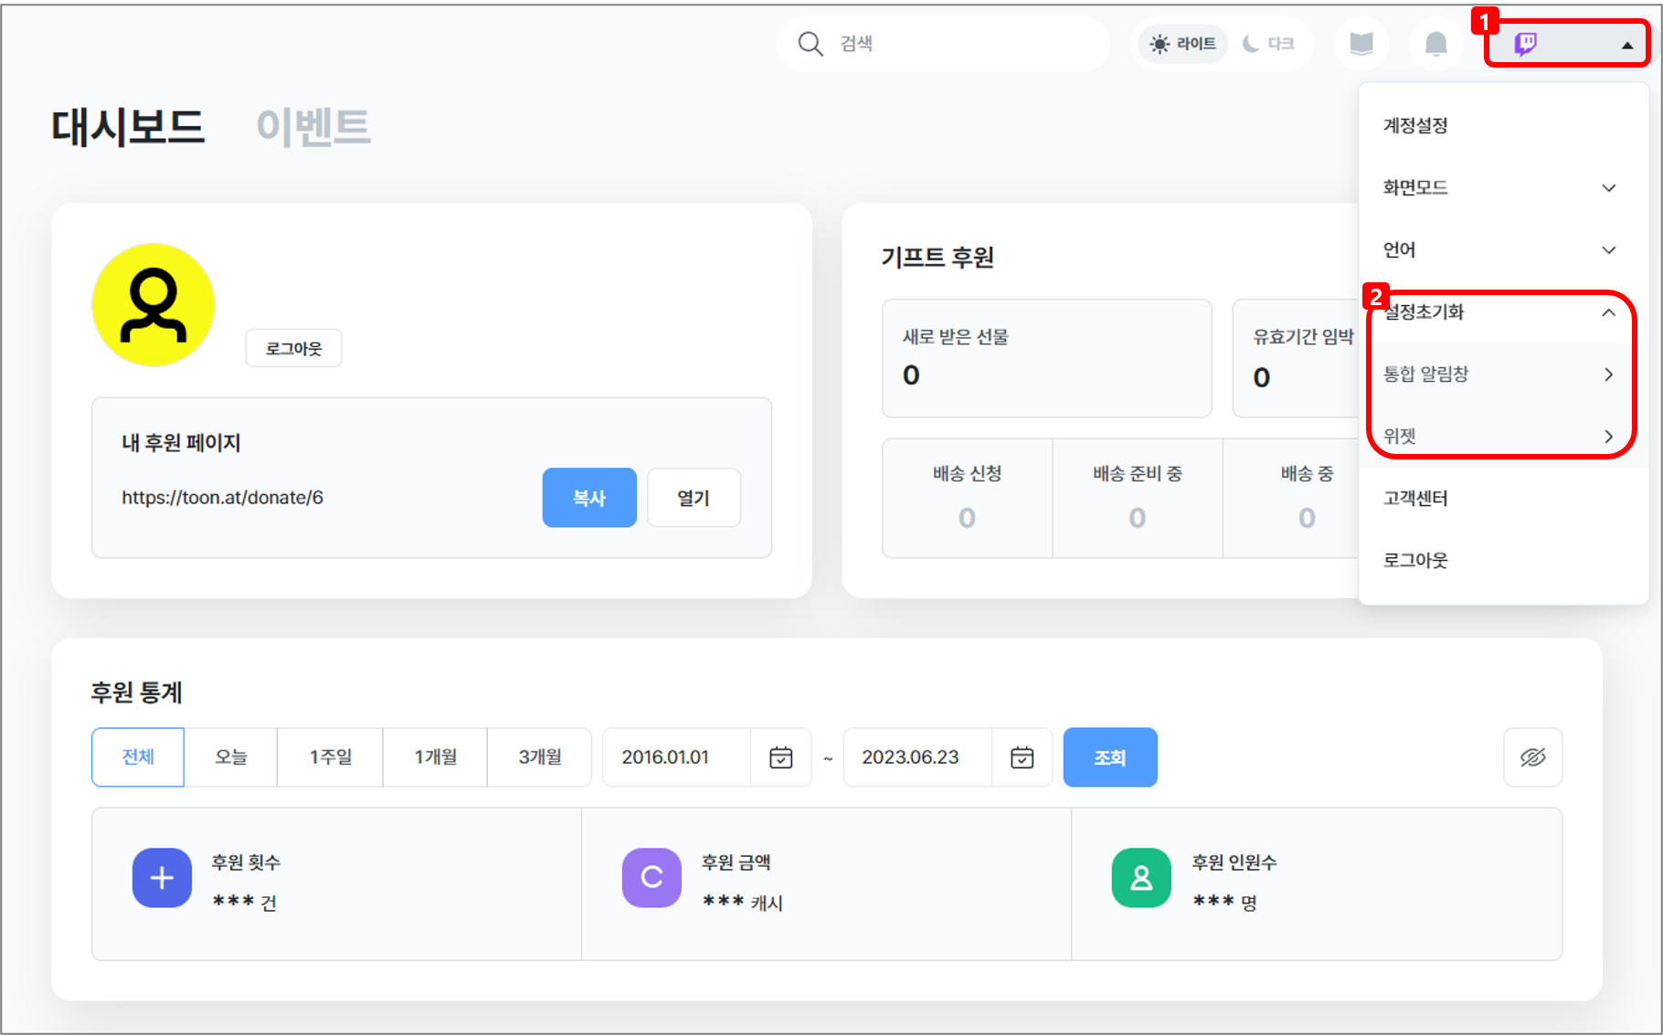Viewport: 1663px width, 1035px height.
Task: Click the 검색 search input field
Action: tap(959, 44)
